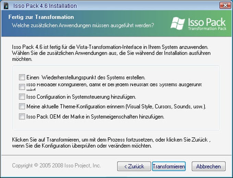This screenshot has width=233, height=178.
Task: Tick the Wiederherstellungspunkt erstellen checkbox box
Action: (x=22, y=77)
